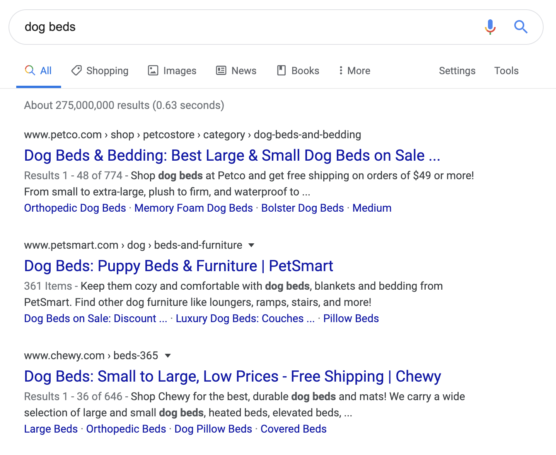Open the Petco Dog Beds & Bedding result
The image size is (556, 455).
pos(232,155)
